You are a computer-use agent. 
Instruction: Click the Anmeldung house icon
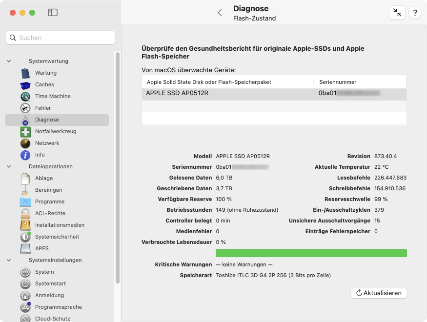coord(25,295)
